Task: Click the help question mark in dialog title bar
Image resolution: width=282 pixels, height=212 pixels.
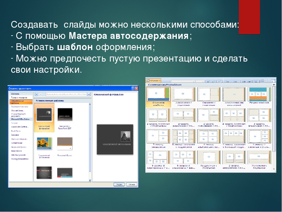Action: (x=133, y=88)
